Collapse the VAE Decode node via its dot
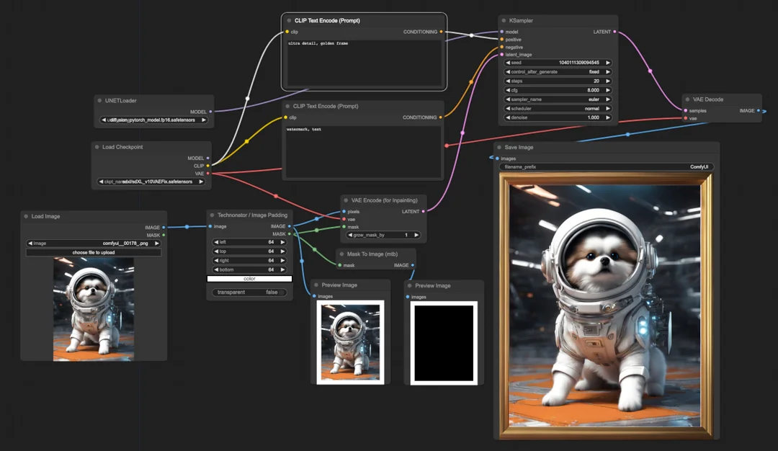Viewport: 778px width, 451px height. pyautogui.click(x=688, y=99)
